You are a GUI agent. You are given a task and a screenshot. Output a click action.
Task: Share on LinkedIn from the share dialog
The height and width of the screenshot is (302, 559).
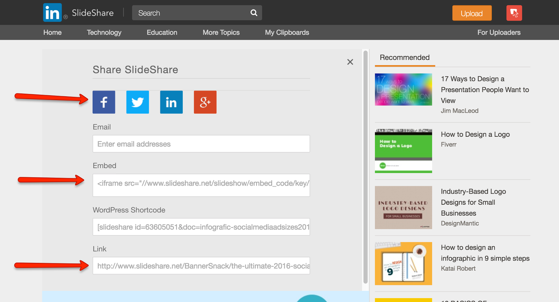(x=171, y=102)
